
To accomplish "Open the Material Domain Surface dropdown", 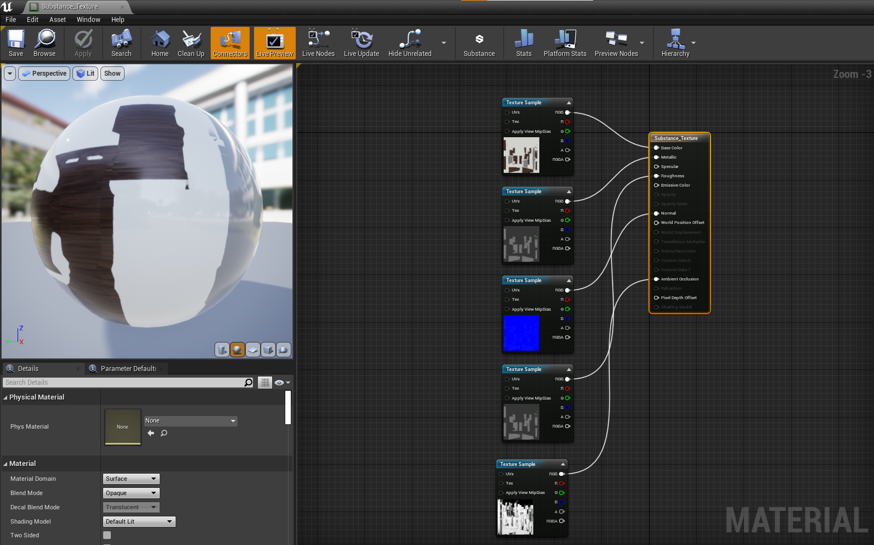I will coord(131,479).
